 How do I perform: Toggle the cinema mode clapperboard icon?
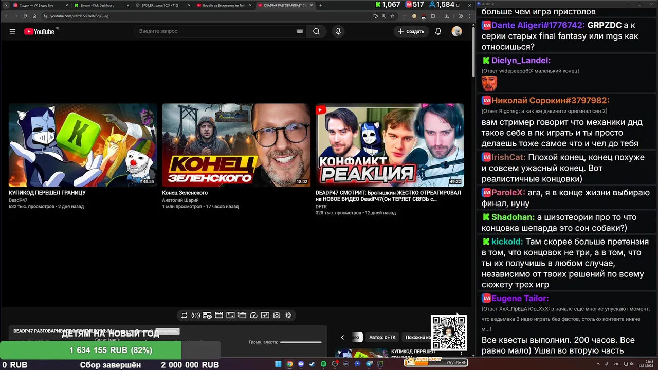pos(219,316)
